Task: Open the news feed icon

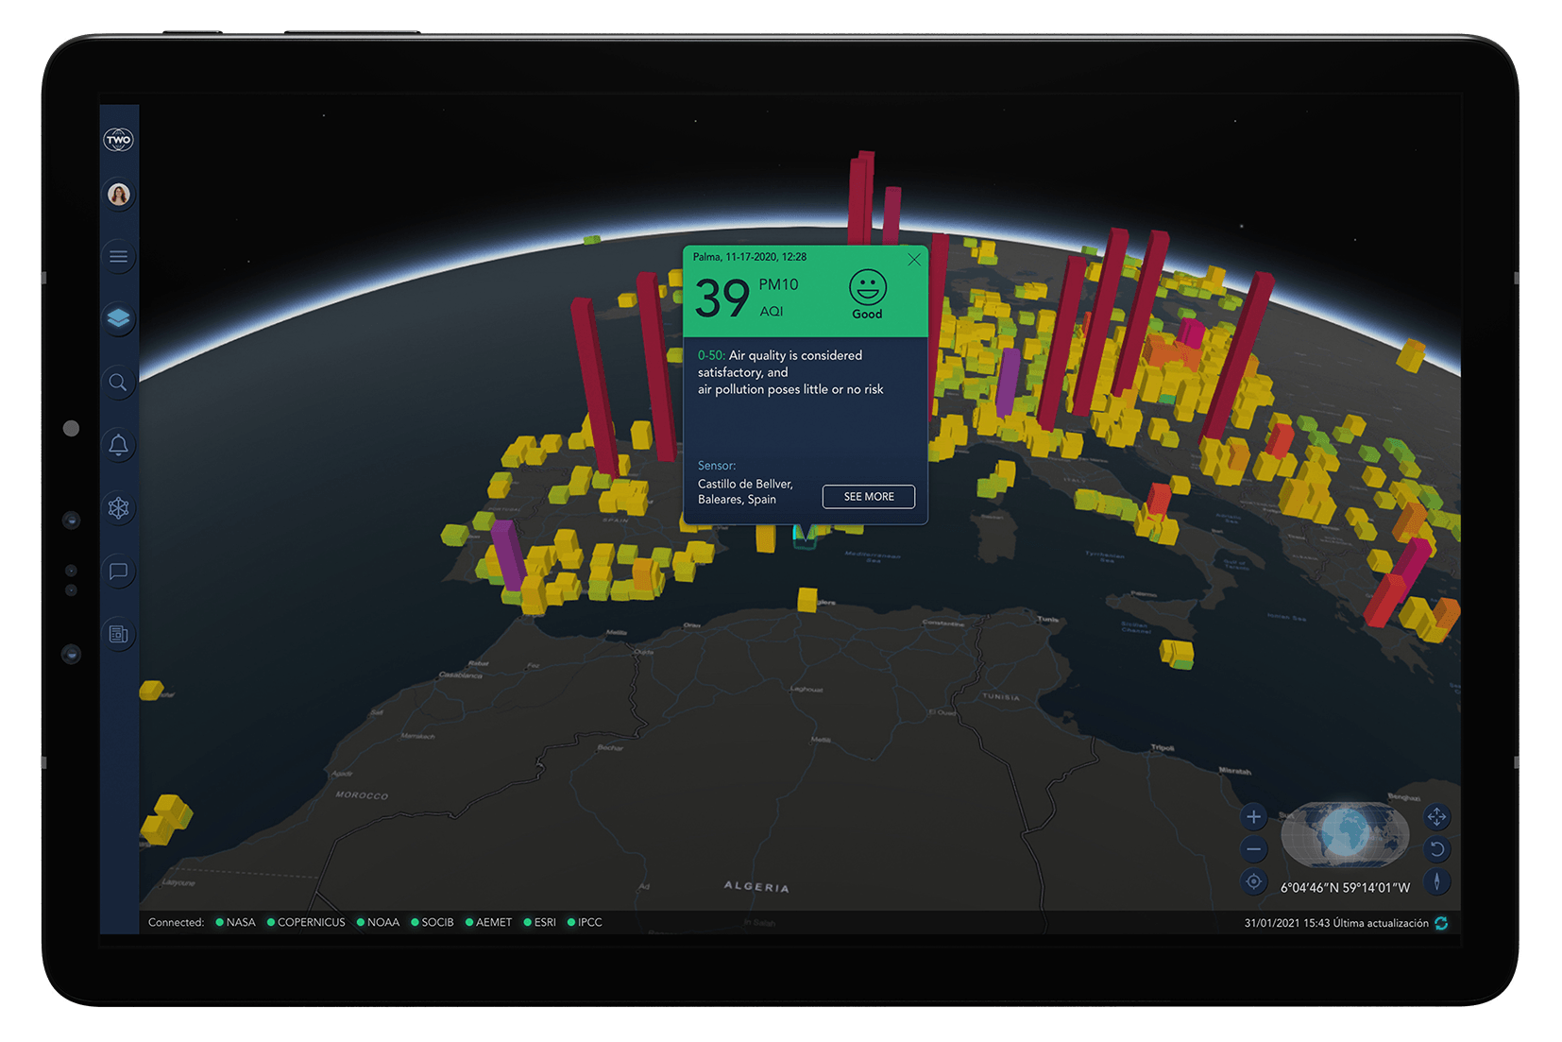Action: (x=118, y=634)
